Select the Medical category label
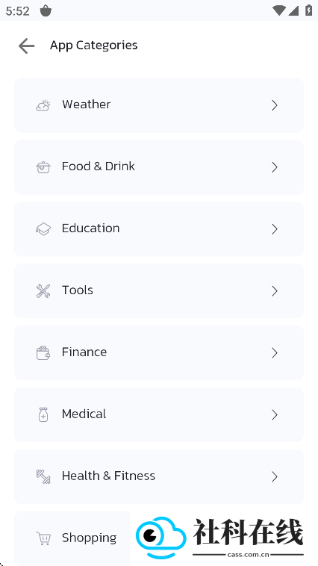This screenshot has height=566, width=318. coord(84,414)
